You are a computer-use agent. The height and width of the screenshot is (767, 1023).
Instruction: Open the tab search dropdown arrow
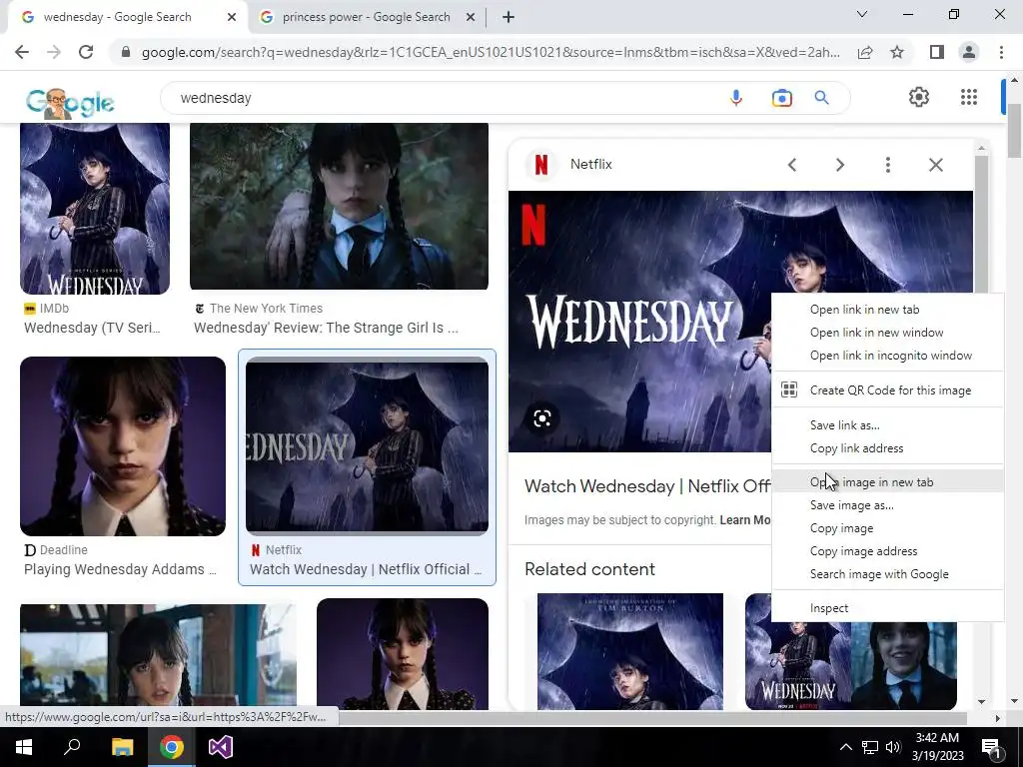(862, 14)
